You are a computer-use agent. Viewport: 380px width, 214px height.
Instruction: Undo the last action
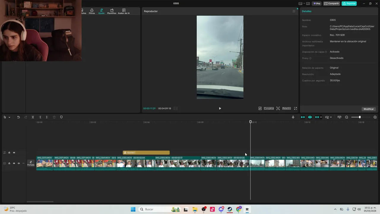(x=18, y=117)
